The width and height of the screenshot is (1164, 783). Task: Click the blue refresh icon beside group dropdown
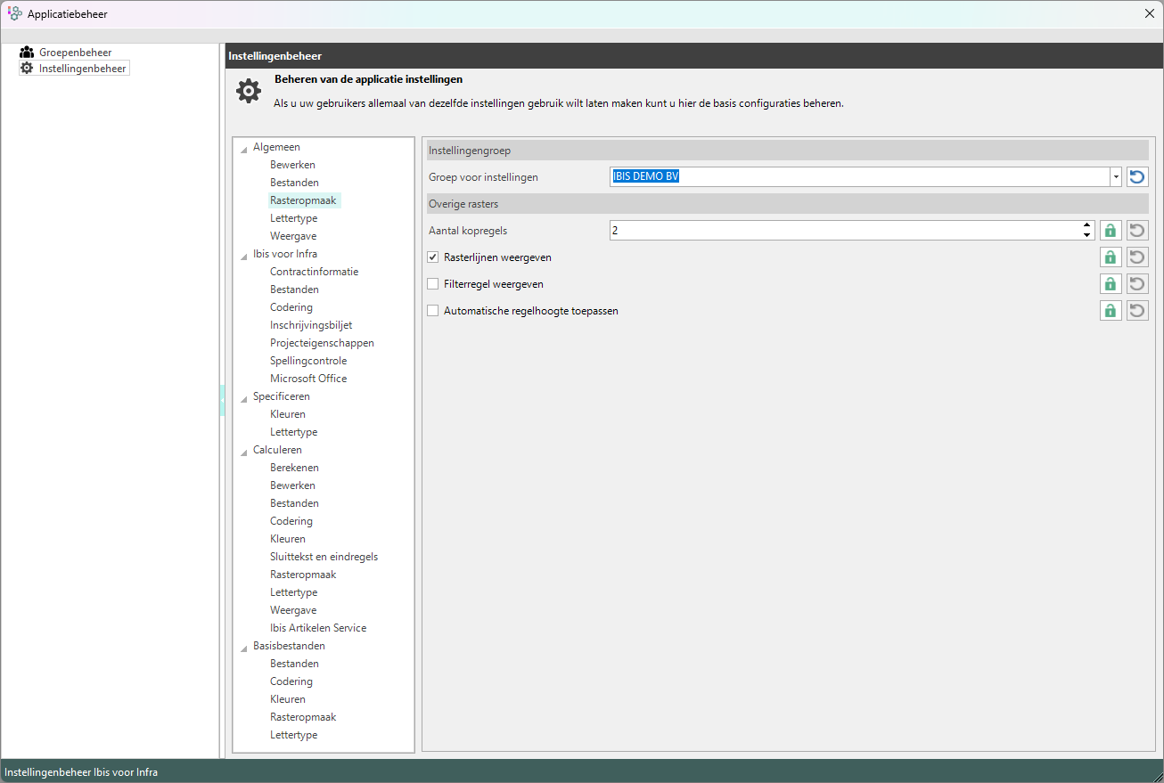[1137, 177]
